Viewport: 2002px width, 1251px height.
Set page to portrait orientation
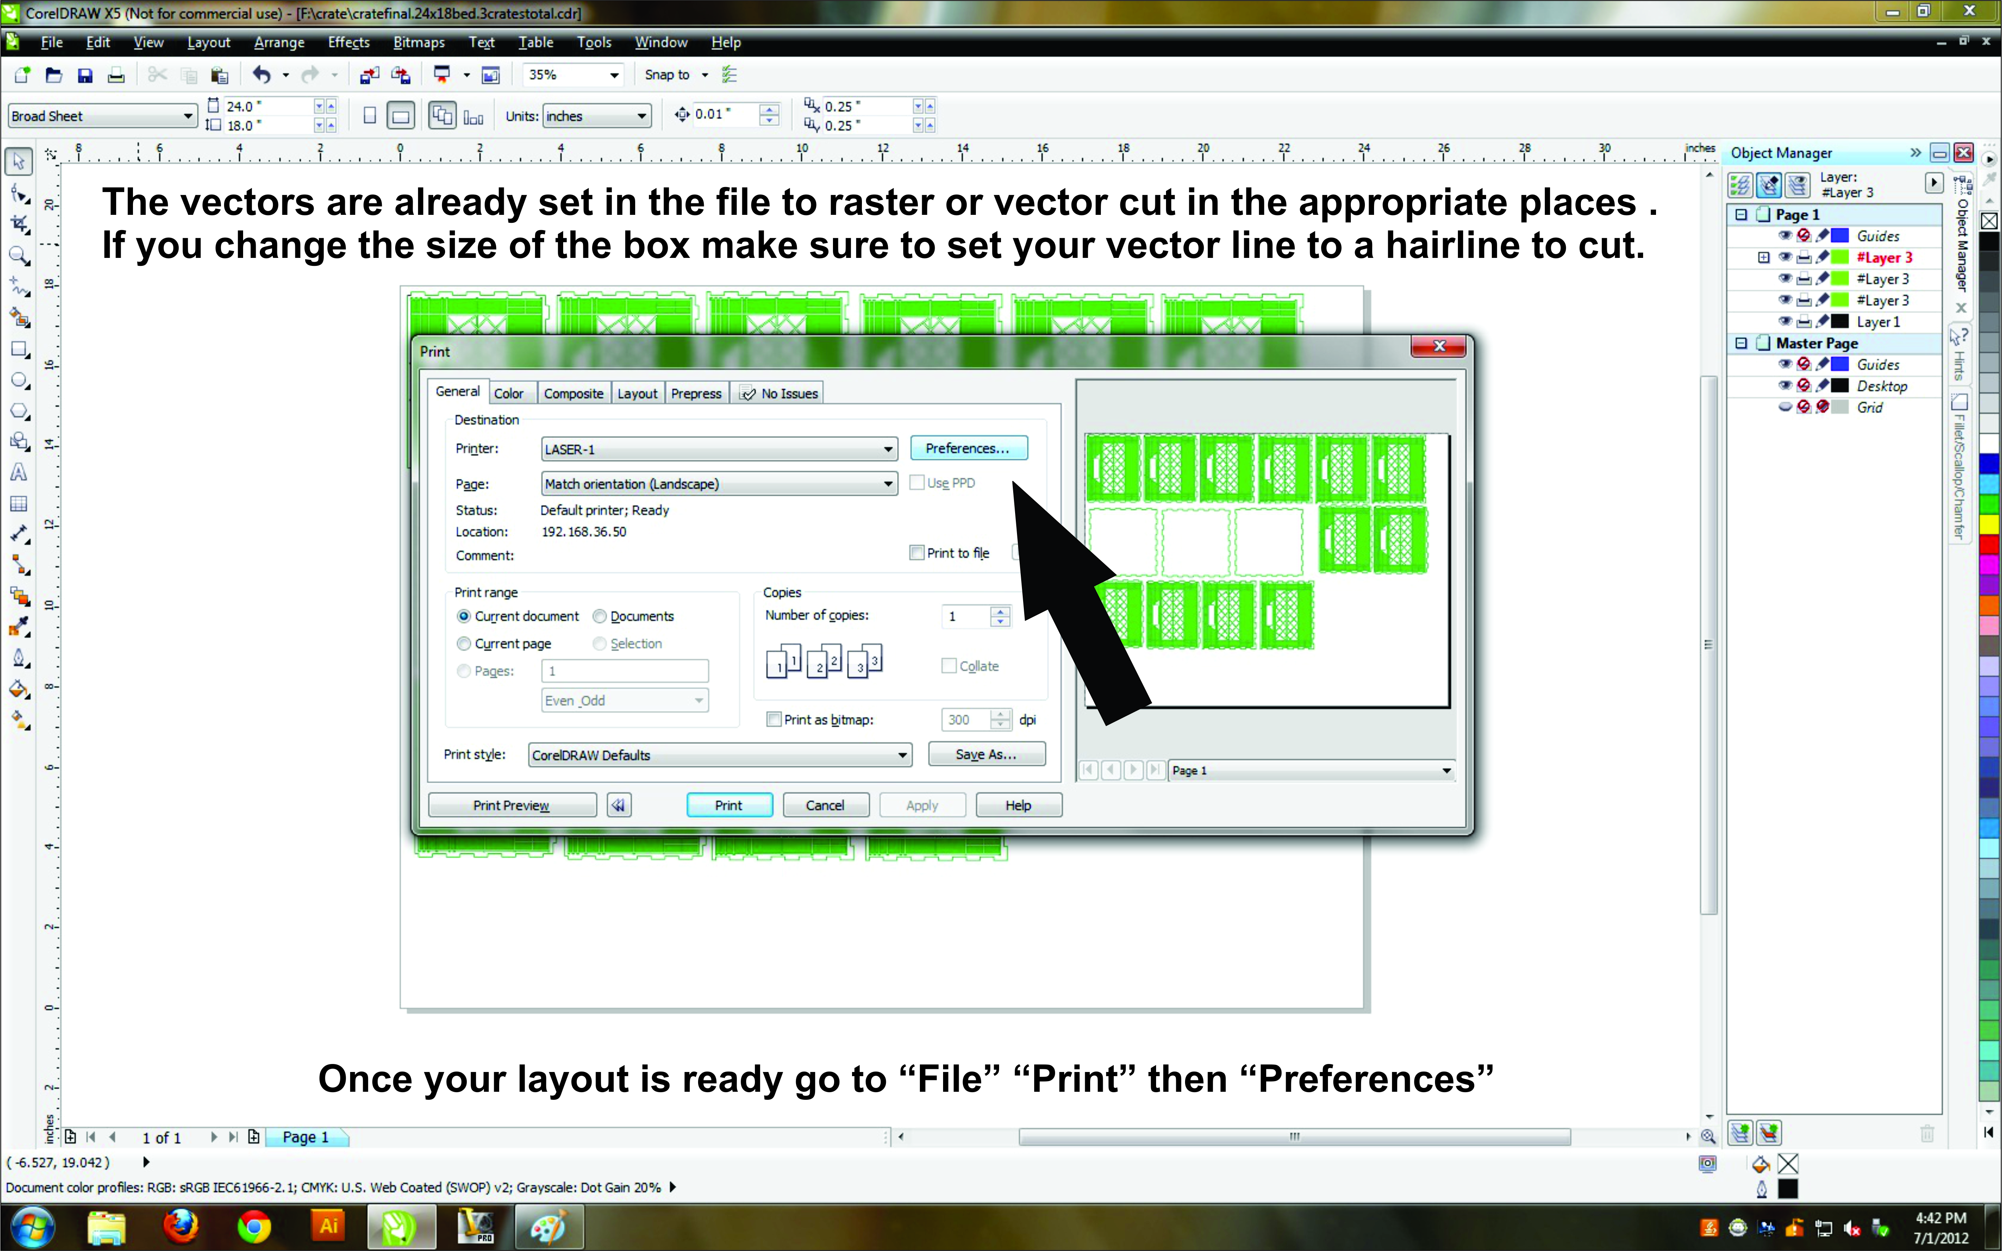click(370, 116)
